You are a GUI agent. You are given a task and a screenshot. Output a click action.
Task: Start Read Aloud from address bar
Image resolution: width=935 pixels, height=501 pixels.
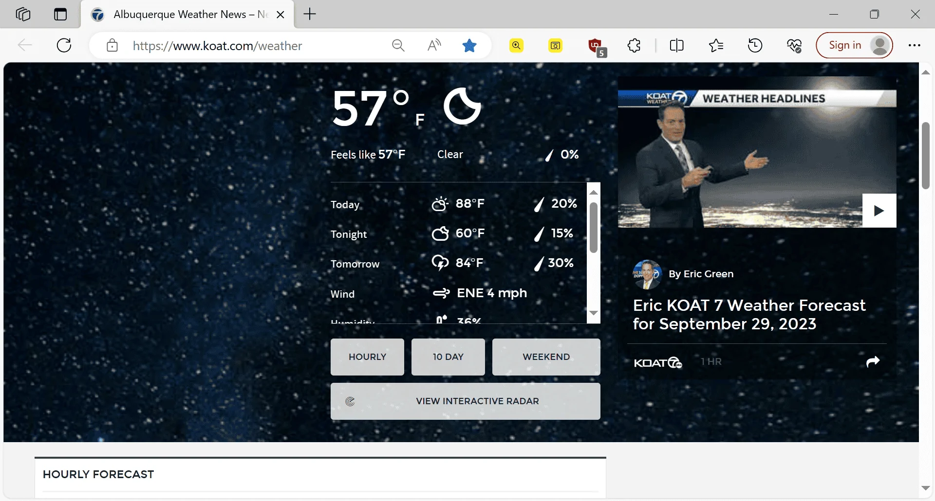[434, 45]
